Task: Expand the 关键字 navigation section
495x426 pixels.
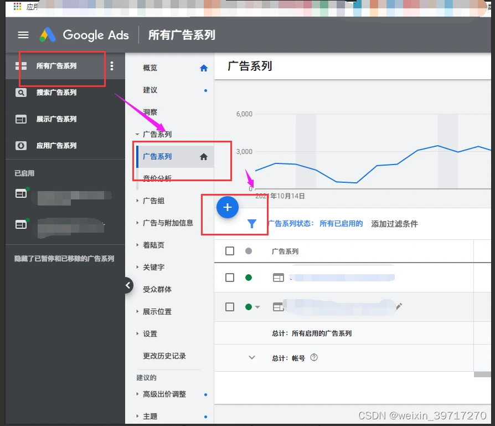Action: pyautogui.click(x=137, y=267)
